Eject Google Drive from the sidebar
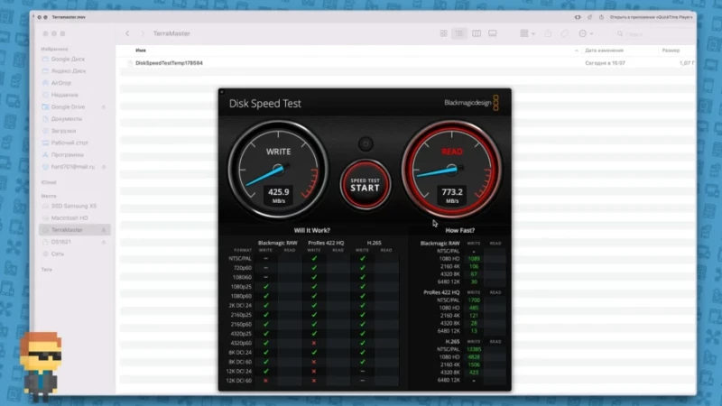The image size is (722, 406). click(x=104, y=106)
